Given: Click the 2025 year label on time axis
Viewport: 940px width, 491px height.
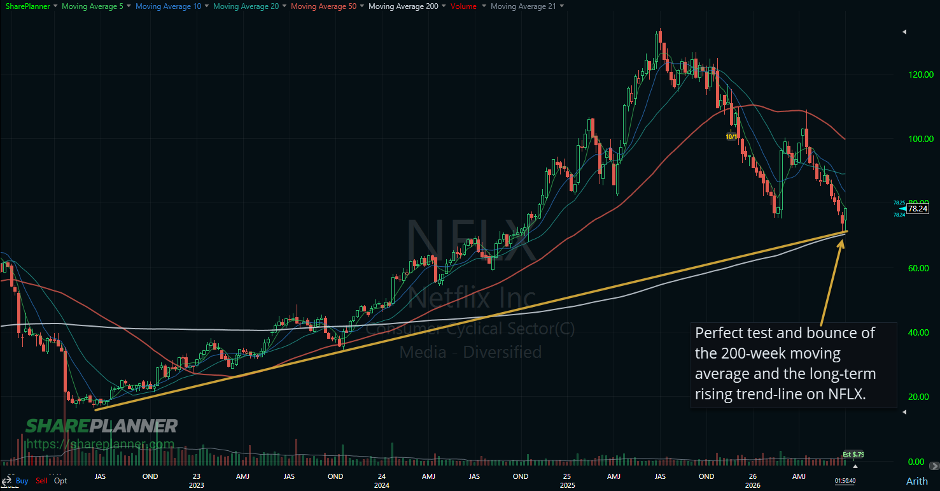Looking at the screenshot, I should click(566, 485).
